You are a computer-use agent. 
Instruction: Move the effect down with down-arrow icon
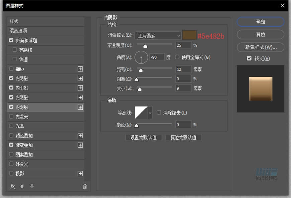point(31,186)
